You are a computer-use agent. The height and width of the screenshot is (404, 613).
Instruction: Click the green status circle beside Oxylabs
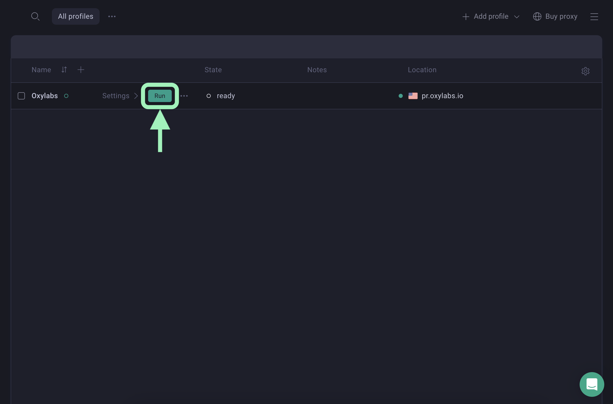pyautogui.click(x=66, y=96)
